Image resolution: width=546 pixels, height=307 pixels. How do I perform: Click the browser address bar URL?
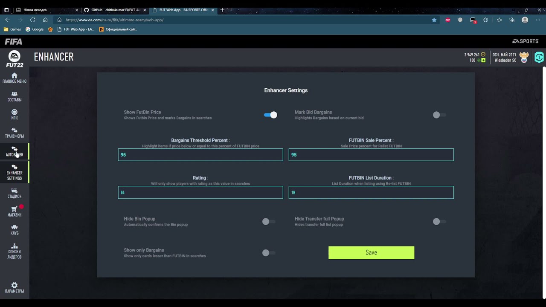114,20
